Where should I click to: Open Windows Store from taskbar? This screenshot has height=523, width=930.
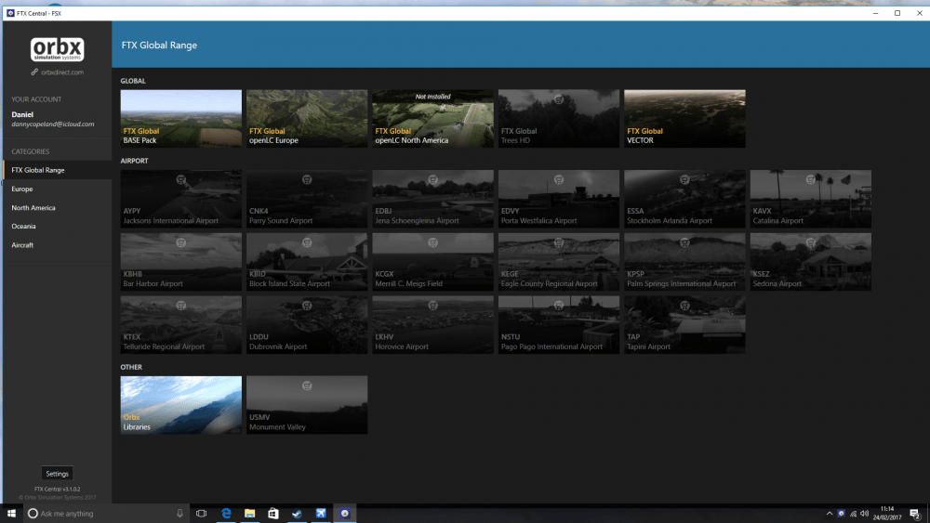click(x=272, y=513)
